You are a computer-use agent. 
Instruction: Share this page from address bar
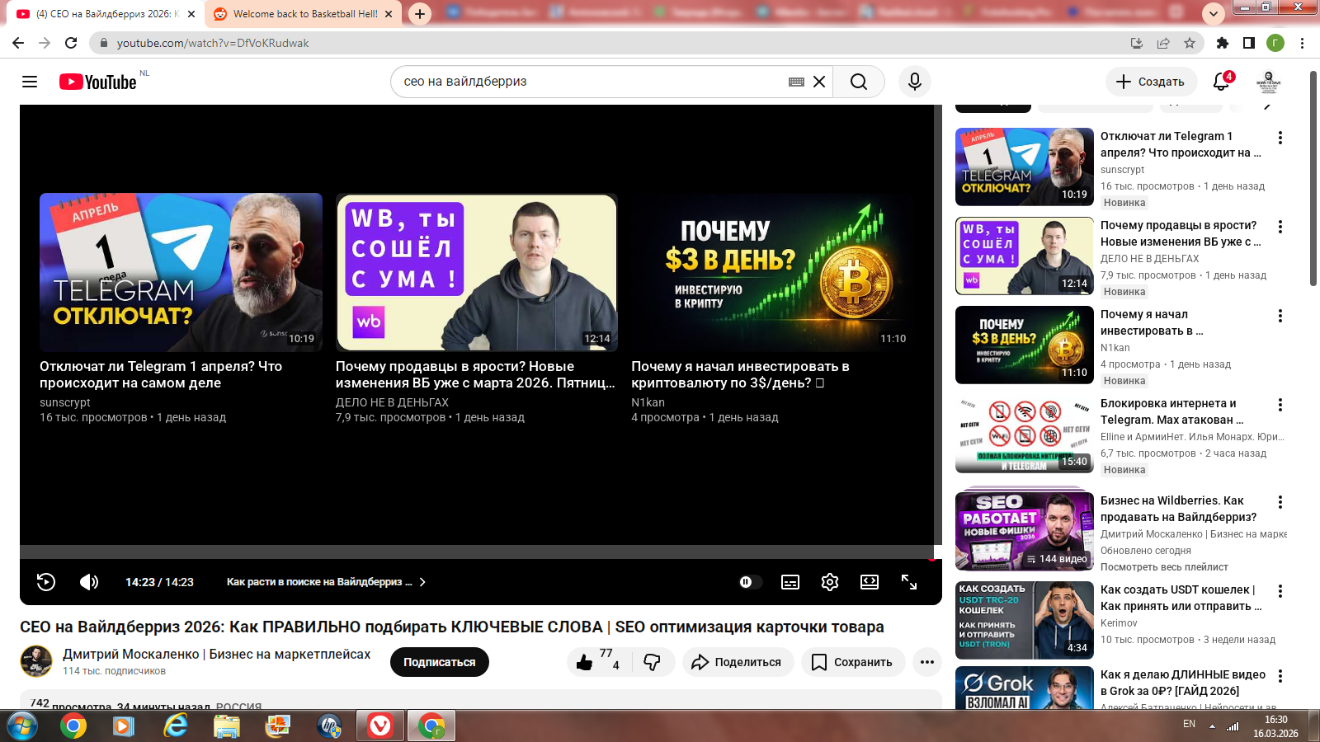(x=1163, y=43)
